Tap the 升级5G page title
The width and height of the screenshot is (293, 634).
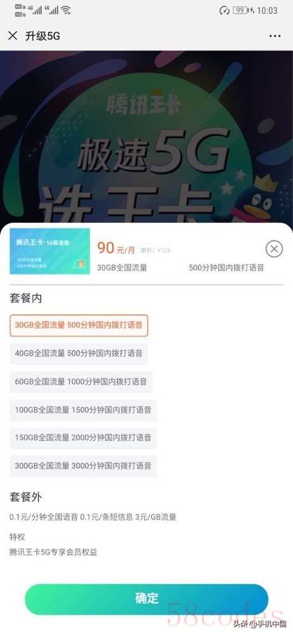coord(42,36)
